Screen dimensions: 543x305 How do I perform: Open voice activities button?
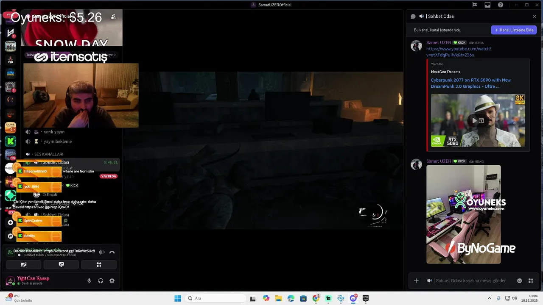click(x=99, y=264)
